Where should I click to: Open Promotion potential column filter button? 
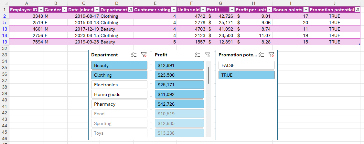click(357, 10)
